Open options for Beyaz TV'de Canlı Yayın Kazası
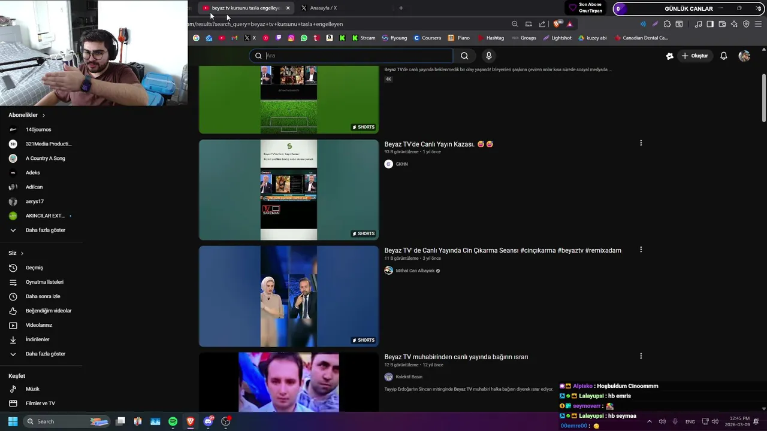Image resolution: width=767 pixels, height=431 pixels. [x=641, y=143]
